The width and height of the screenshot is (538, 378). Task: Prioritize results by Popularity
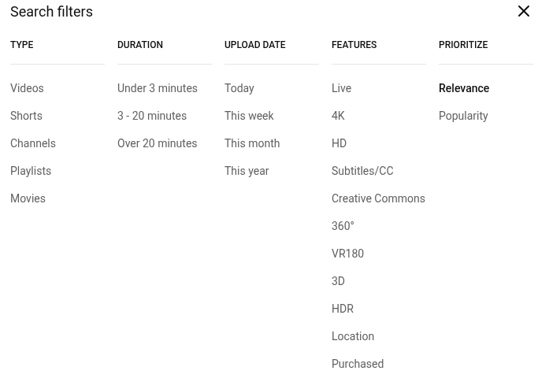pyautogui.click(x=463, y=116)
